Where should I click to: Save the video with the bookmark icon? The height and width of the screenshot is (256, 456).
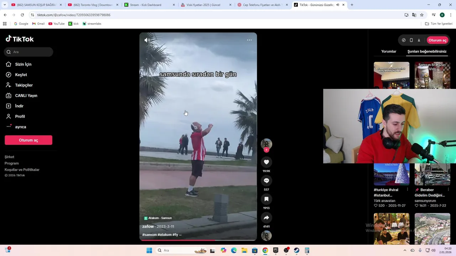(x=266, y=199)
